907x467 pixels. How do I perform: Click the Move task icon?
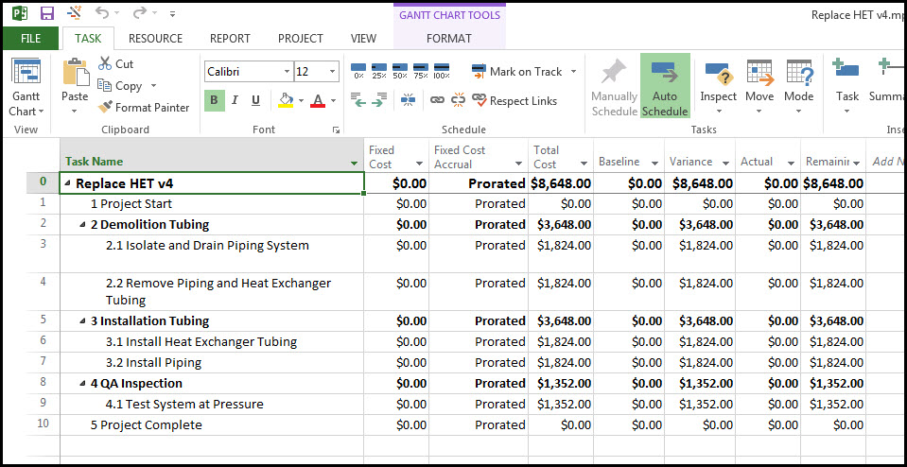point(759,74)
